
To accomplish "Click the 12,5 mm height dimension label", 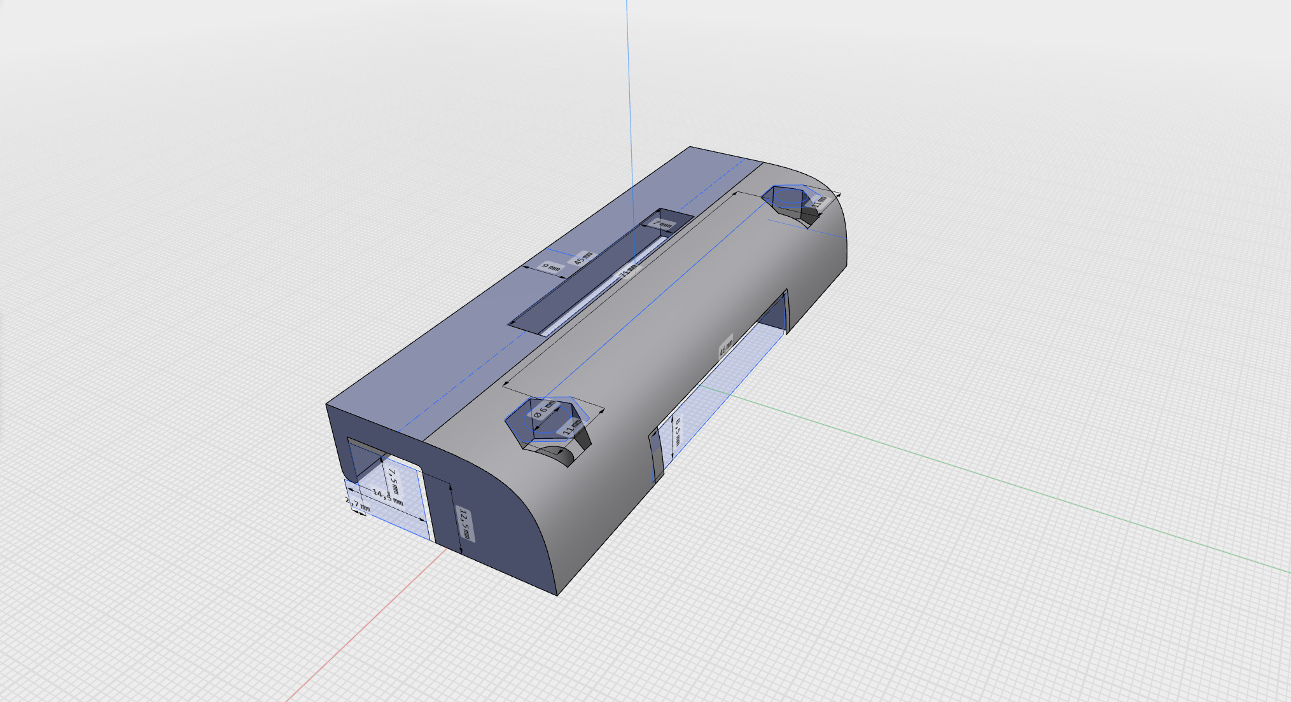I will pos(465,524).
